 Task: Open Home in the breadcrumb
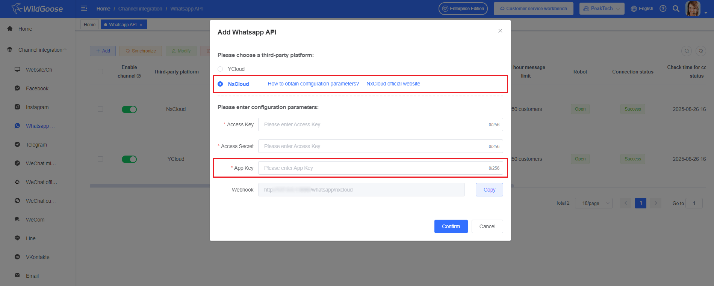click(103, 9)
